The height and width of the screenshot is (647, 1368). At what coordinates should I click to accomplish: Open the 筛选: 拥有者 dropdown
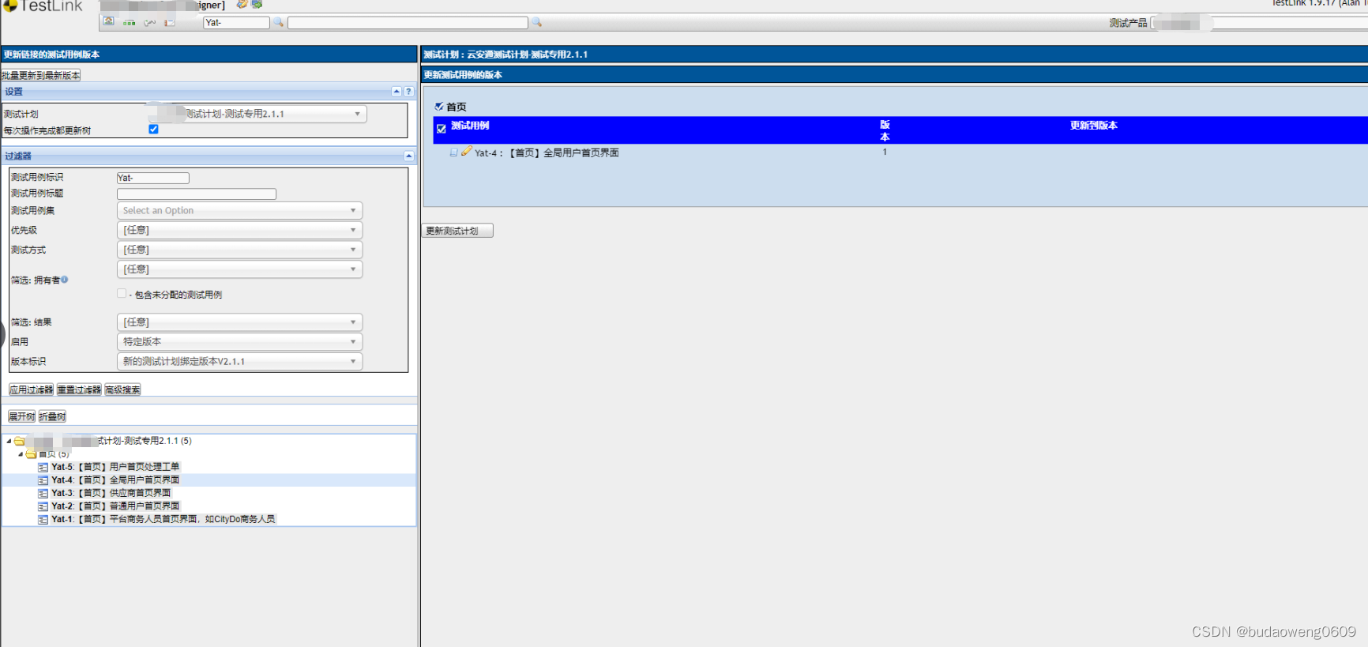[x=239, y=269]
